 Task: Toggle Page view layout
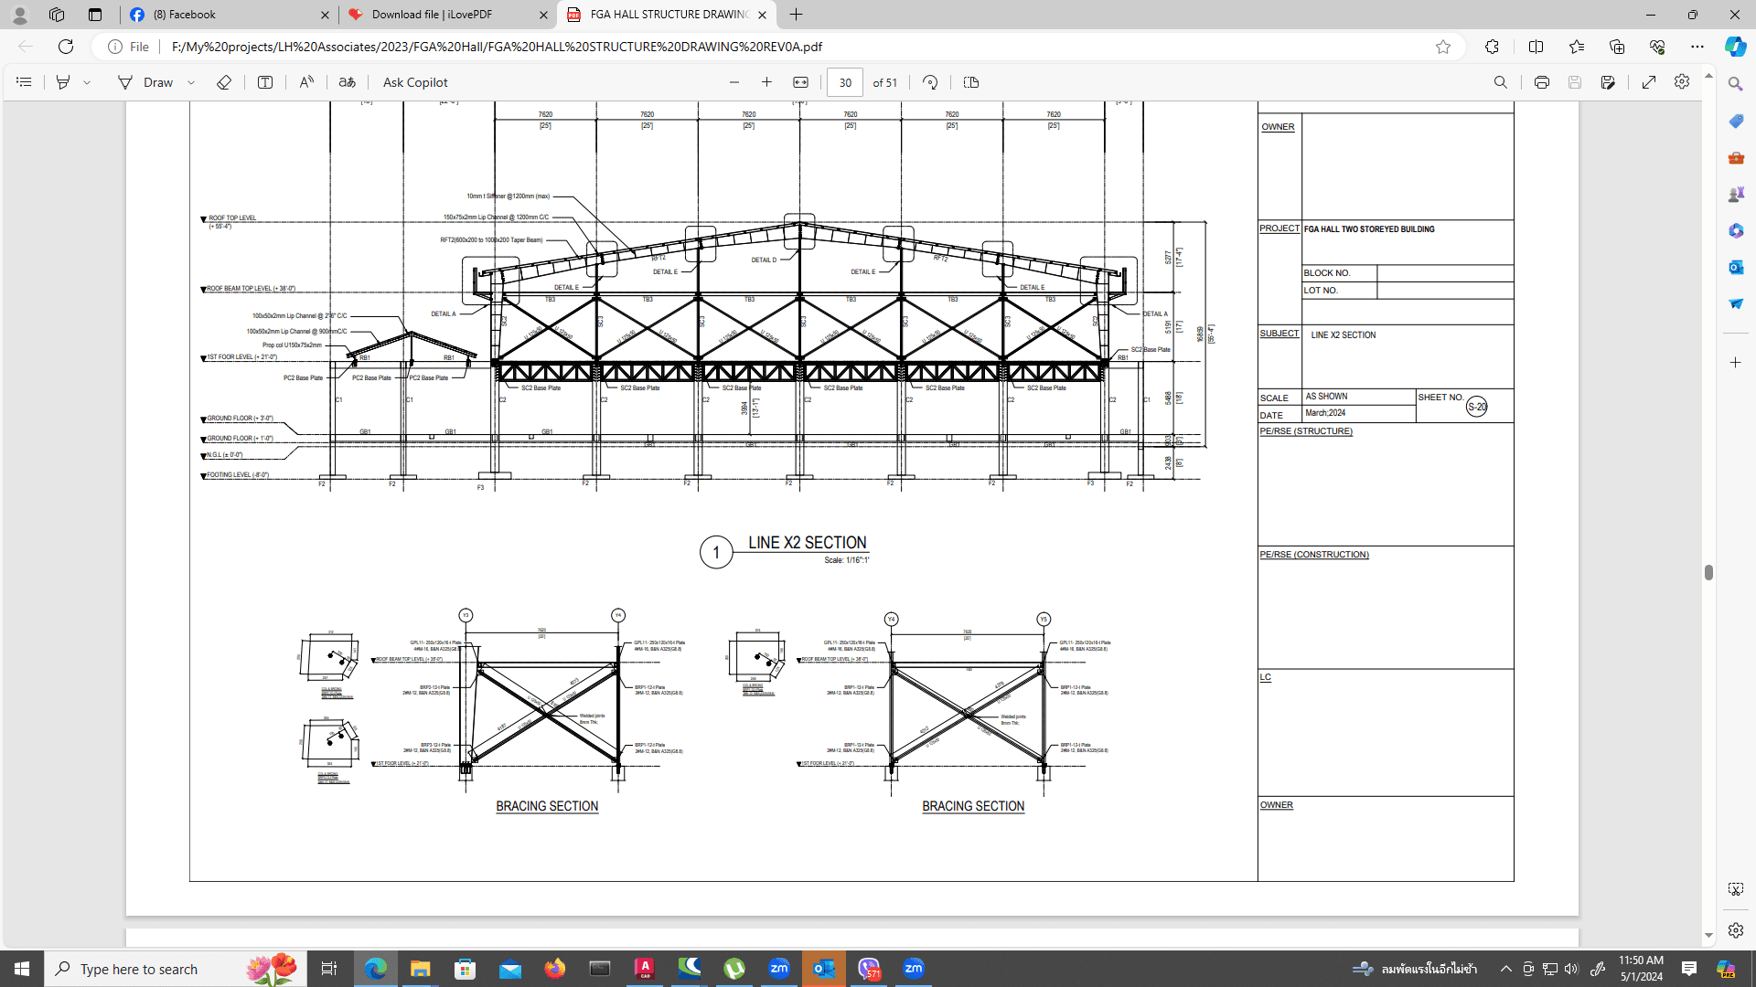[x=971, y=82]
